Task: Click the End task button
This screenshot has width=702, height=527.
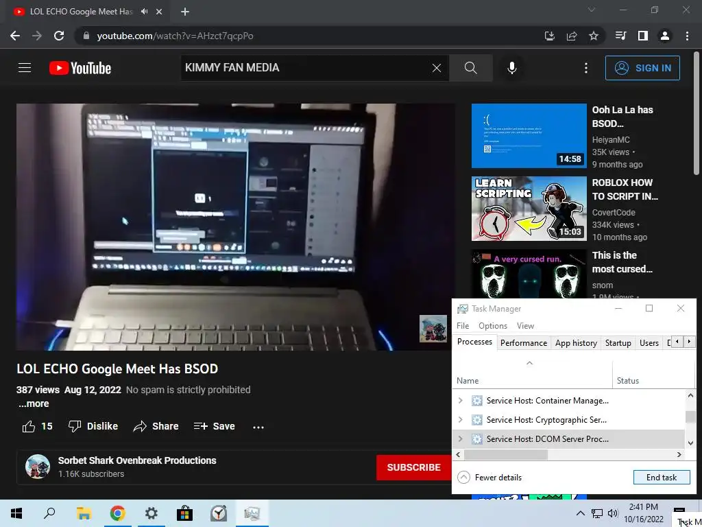Action: click(x=662, y=478)
